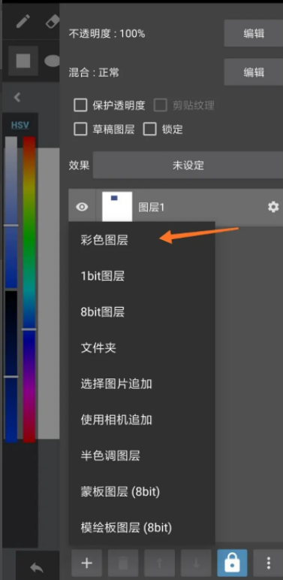Choose 8bit图层 from the menu
This screenshot has width=283, height=580.
click(142, 312)
